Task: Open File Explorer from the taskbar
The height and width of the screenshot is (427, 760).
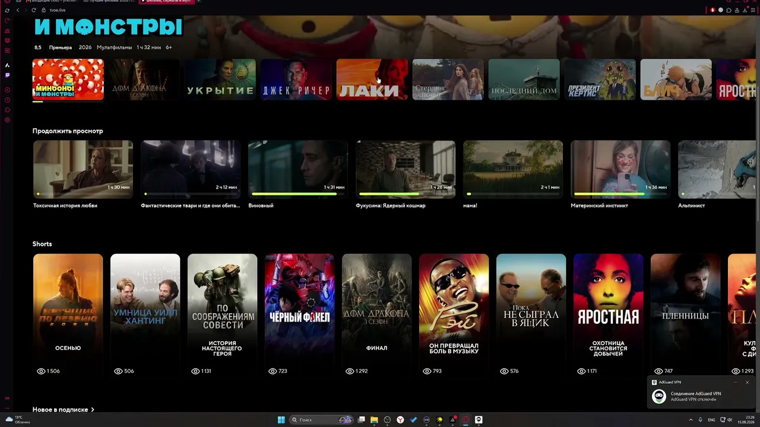Action: point(374,420)
